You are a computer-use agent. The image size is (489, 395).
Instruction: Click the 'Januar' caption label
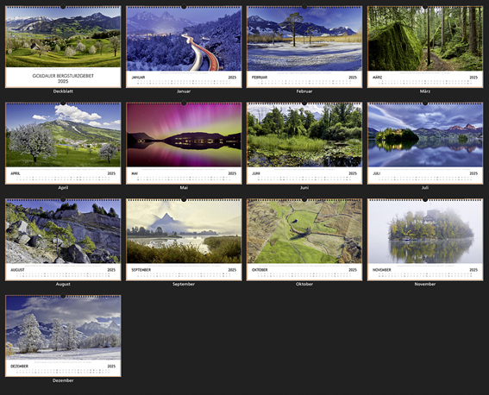click(184, 91)
